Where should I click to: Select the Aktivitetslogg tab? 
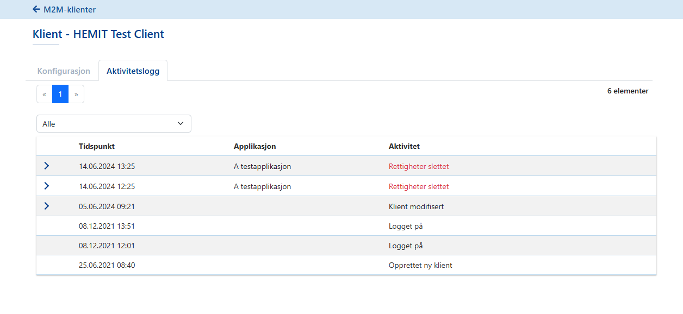(x=133, y=70)
